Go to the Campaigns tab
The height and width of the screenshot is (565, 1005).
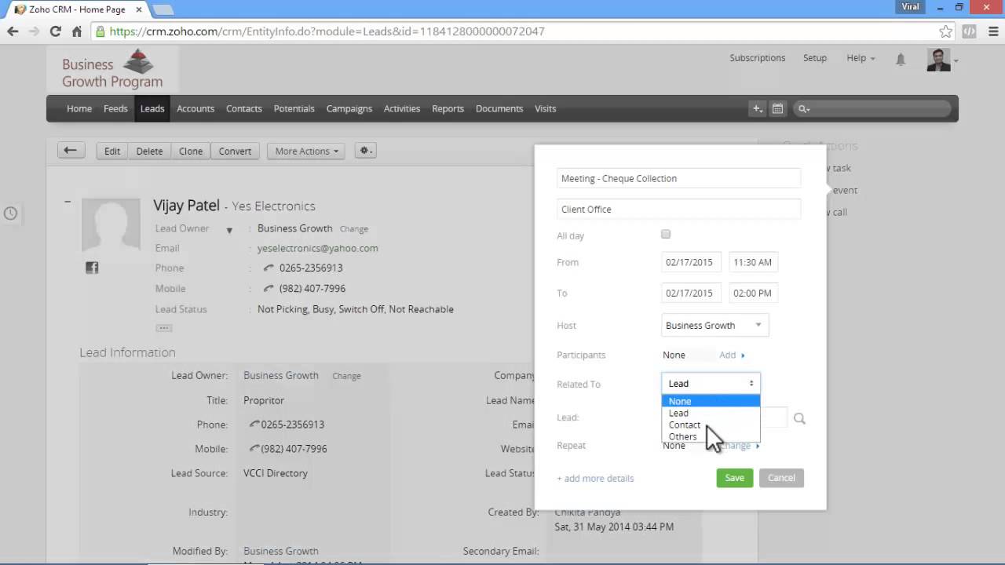(349, 109)
